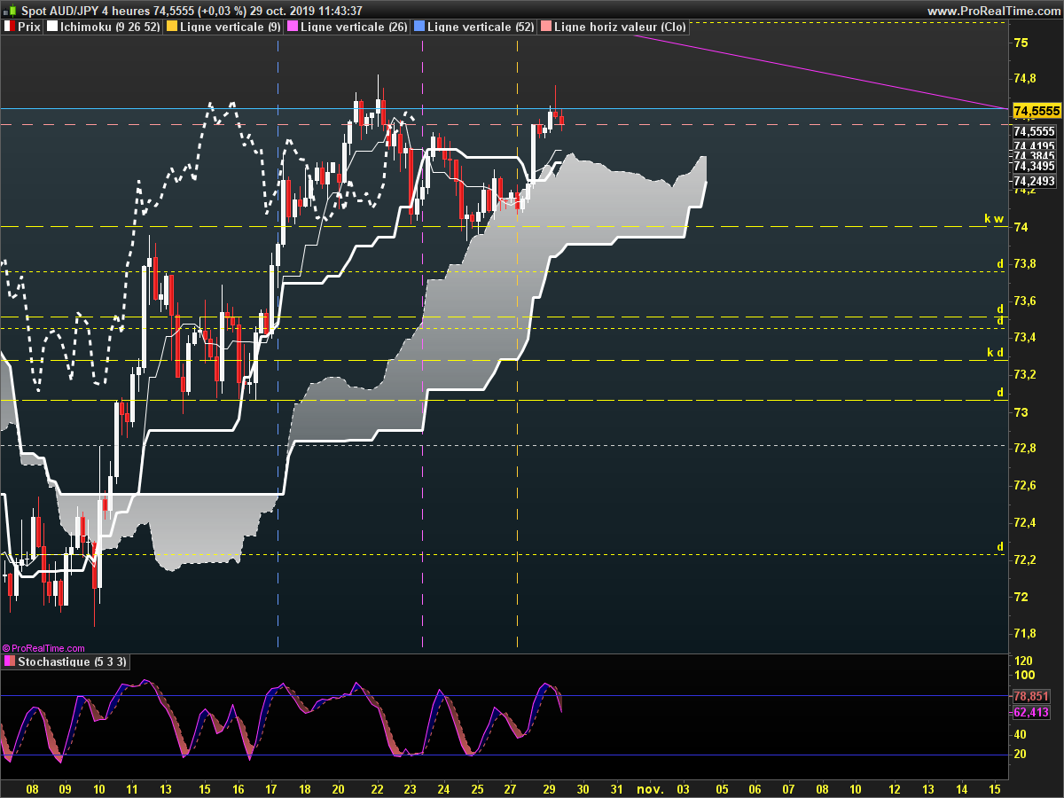Screen dimensions: 1064x798
Task: Open the Prix label settings
Action: 29,27
